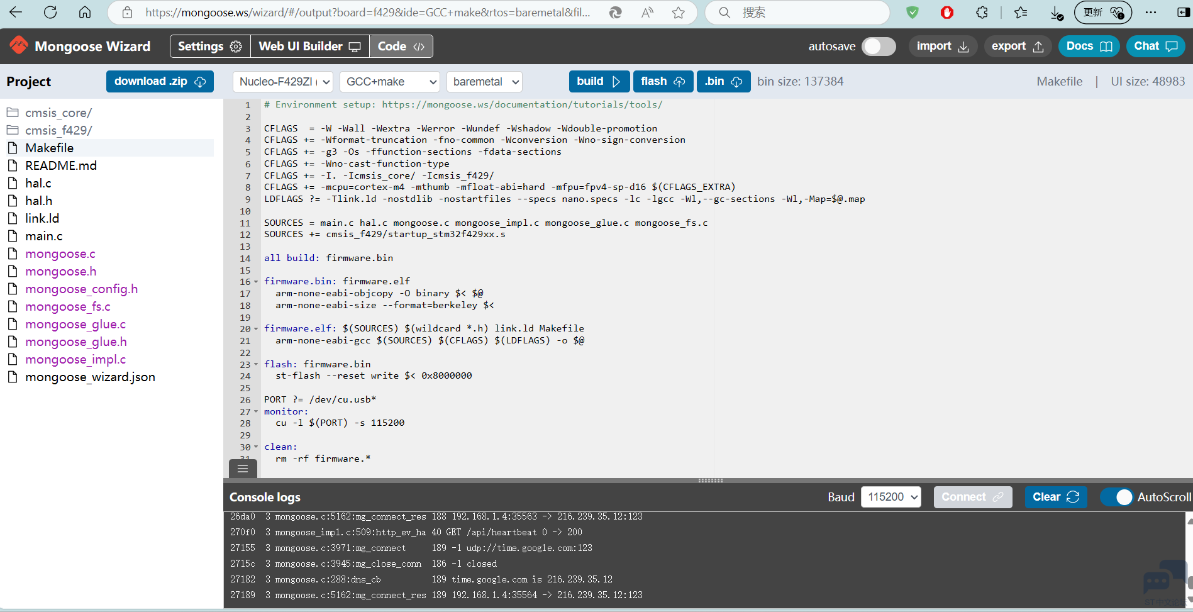
Task: Collapse the firmware.bin rule at line 16
Action: pos(256,282)
